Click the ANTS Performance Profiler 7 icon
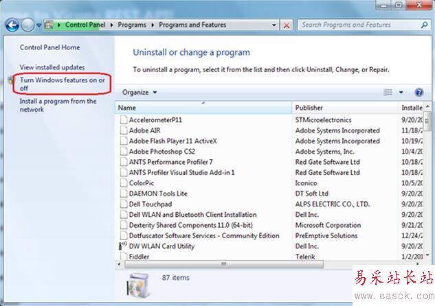Viewport: 435px width, 306px height. [x=124, y=162]
